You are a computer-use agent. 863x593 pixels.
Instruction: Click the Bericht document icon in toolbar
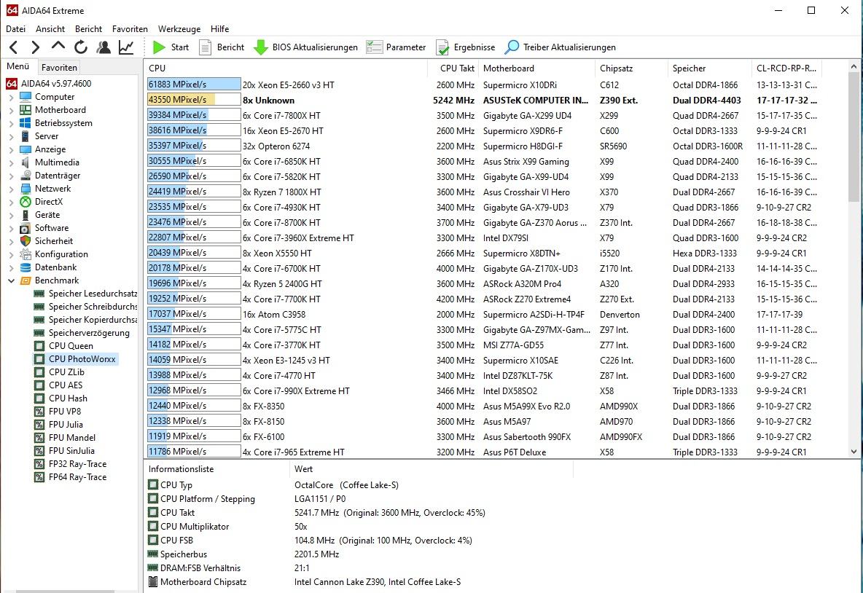click(206, 47)
